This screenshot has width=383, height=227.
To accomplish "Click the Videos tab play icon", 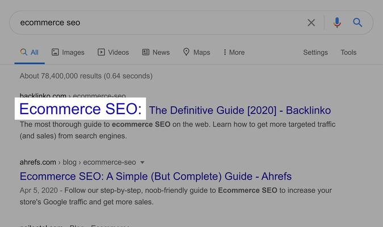I will (101, 52).
